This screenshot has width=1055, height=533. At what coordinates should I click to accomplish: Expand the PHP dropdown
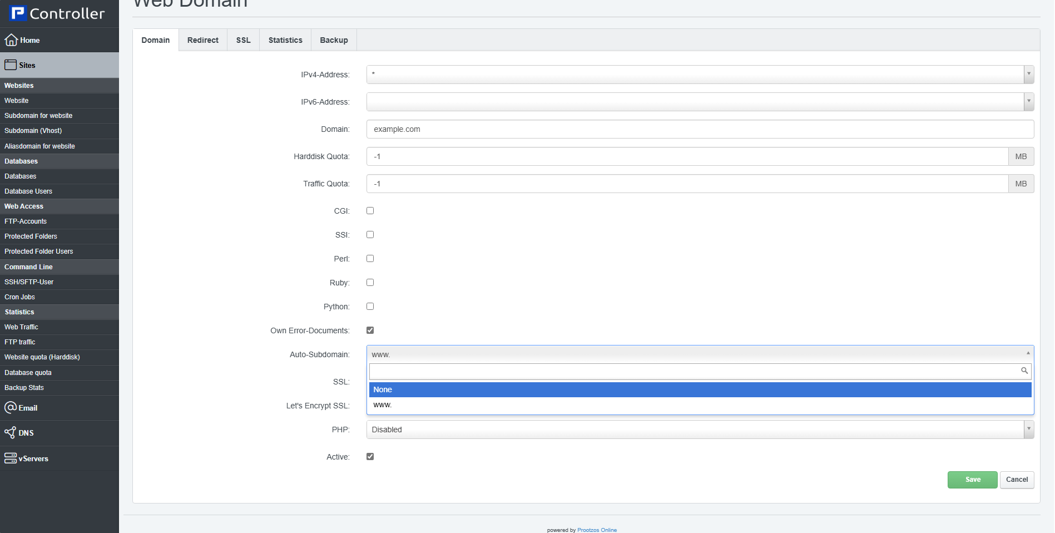pos(1028,430)
